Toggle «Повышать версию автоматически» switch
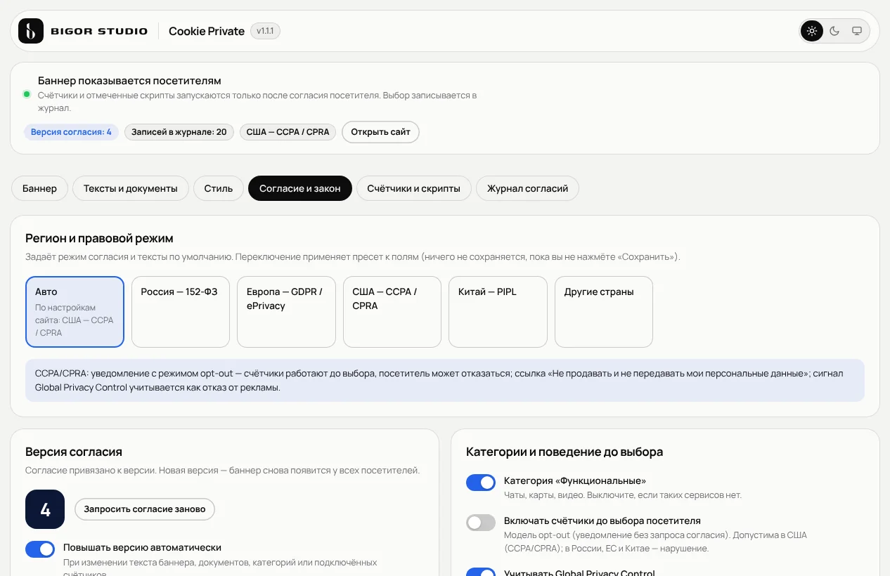The height and width of the screenshot is (576, 890). click(40, 549)
